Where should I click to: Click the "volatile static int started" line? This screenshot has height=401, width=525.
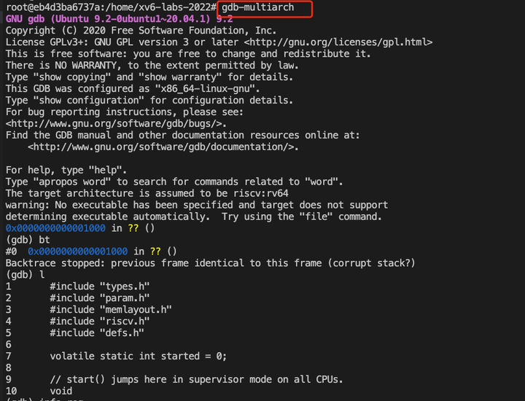138,357
